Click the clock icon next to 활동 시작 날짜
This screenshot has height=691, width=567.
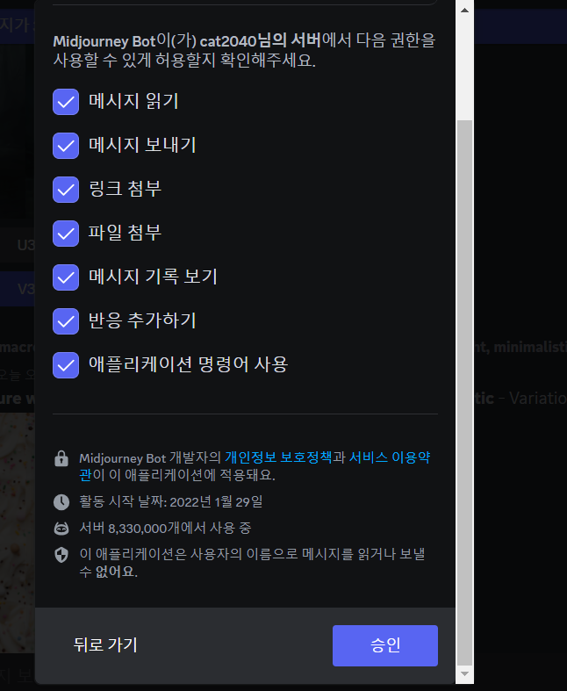tap(61, 502)
